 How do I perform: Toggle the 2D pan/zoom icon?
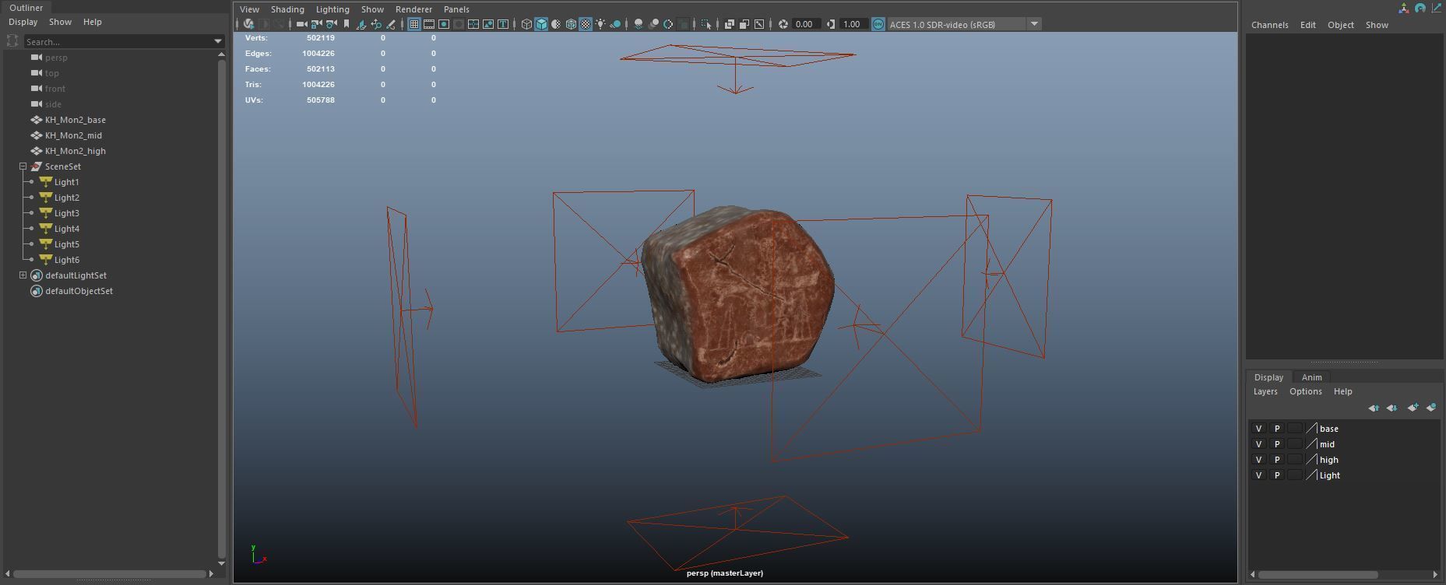(x=375, y=24)
